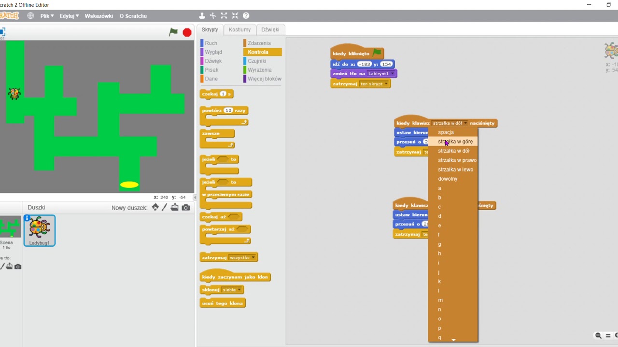Reset scripts area zoom

click(608, 335)
